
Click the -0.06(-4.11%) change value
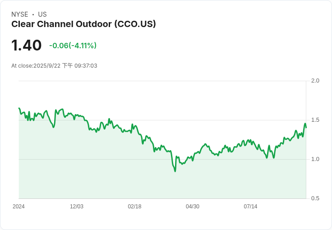[73, 46]
